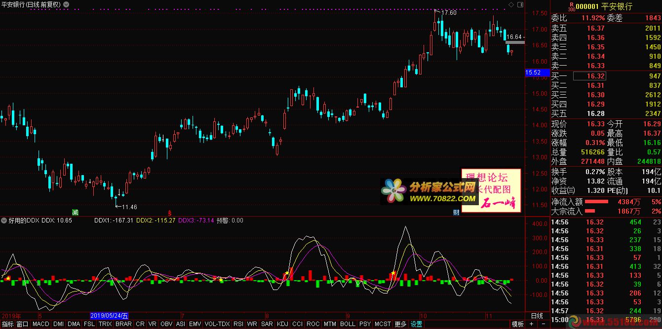Click the 日线 period label
This screenshot has height=329, width=662.
click(537, 316)
